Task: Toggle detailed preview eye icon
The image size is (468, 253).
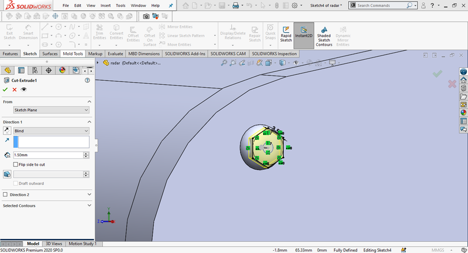Action: click(24, 90)
